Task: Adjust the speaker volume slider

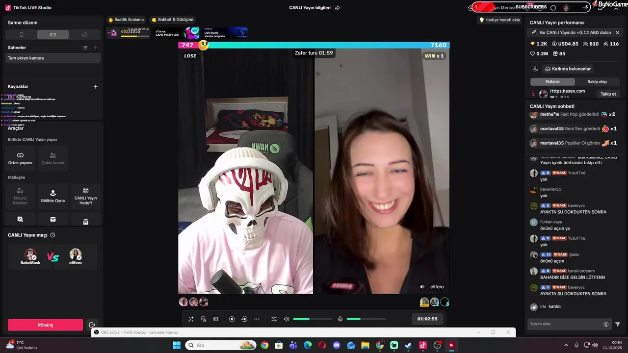Action: 313,319
